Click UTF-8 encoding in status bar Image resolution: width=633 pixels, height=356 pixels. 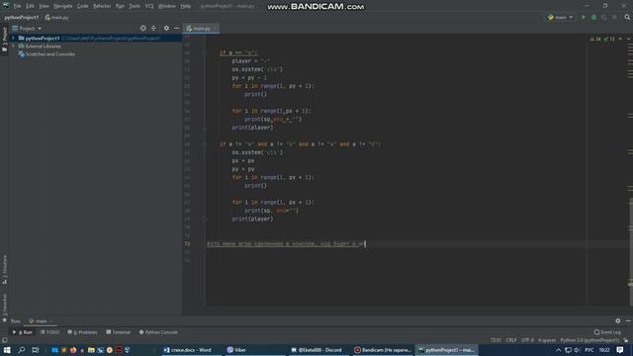point(527,340)
